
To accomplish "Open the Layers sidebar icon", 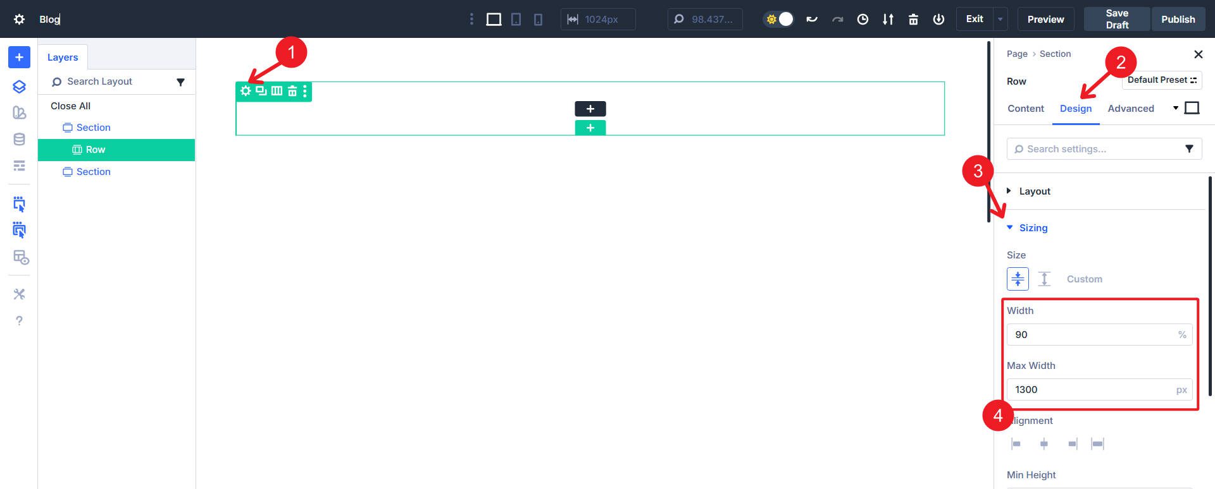I will click(19, 87).
